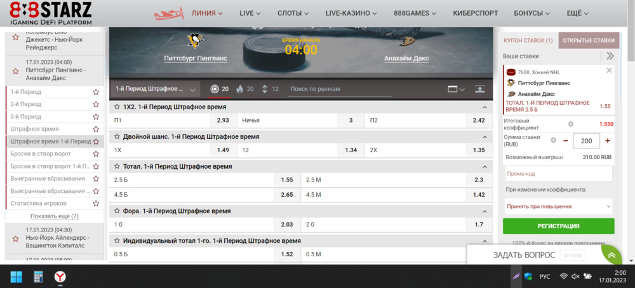Open the airplane crash game icon
635x288 pixels.
click(168, 13)
